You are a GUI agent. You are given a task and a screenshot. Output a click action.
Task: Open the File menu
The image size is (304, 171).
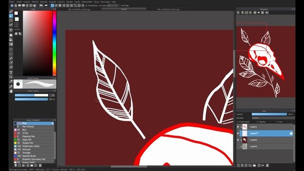click(11, 2)
